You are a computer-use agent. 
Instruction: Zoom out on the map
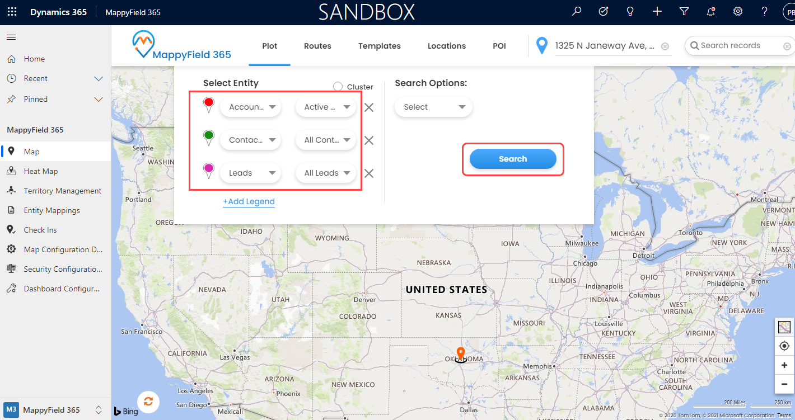tap(784, 384)
